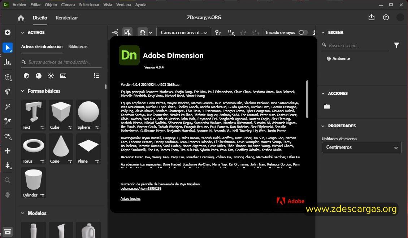This screenshot has height=238, width=408.
Task: Open the Cámara con área dropdown
Action: (x=184, y=32)
